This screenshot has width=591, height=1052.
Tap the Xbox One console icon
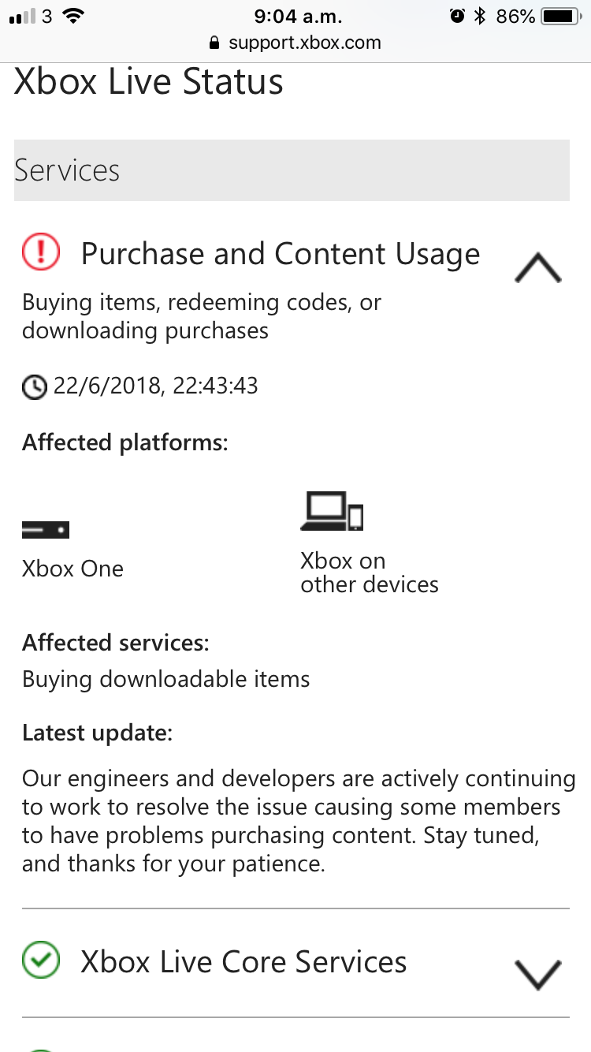(x=46, y=530)
